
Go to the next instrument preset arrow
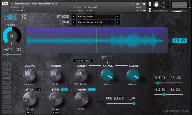tap(133, 4)
